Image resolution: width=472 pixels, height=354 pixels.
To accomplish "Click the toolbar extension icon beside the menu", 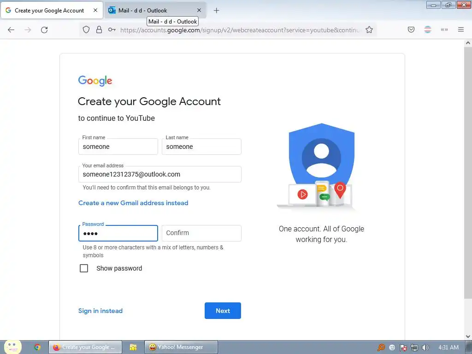I will point(444,29).
